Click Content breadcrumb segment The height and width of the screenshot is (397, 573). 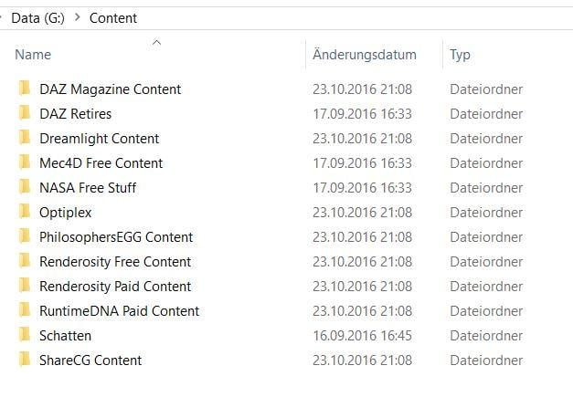tap(113, 17)
